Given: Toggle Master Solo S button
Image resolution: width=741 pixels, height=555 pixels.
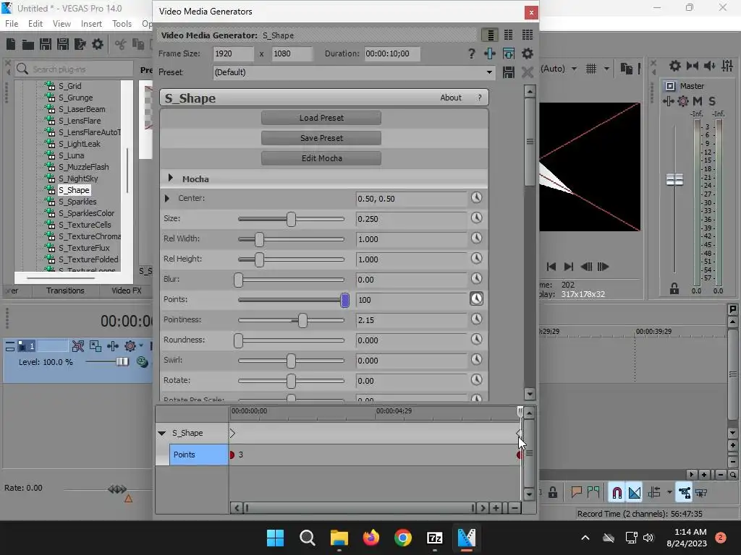Looking at the screenshot, I should click(x=712, y=101).
